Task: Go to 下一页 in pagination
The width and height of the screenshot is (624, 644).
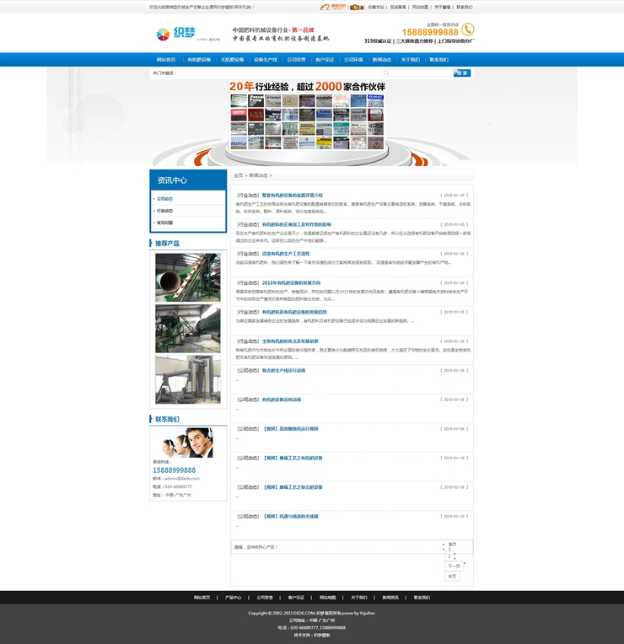Action: tap(454, 566)
